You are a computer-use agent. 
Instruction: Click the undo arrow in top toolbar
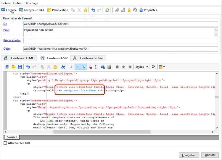[x=93, y=10]
